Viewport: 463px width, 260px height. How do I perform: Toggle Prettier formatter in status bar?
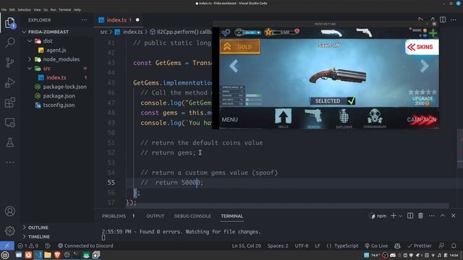click(x=420, y=246)
